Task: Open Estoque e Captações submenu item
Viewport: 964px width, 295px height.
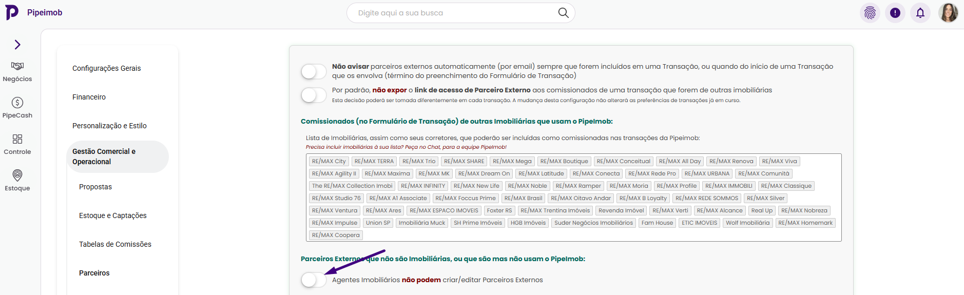Action: pos(113,215)
